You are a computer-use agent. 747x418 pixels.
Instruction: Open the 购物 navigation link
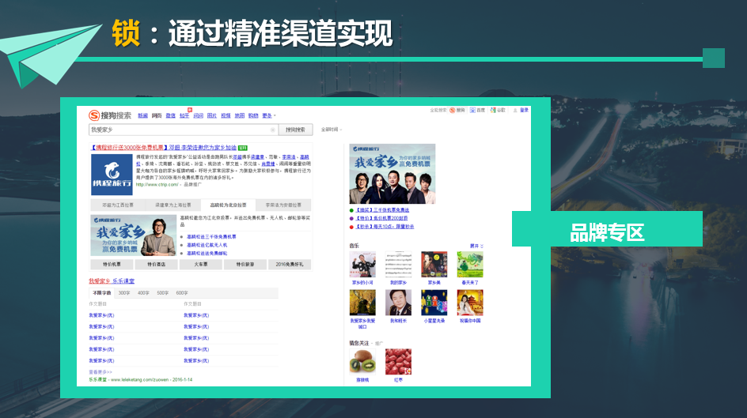click(x=253, y=115)
